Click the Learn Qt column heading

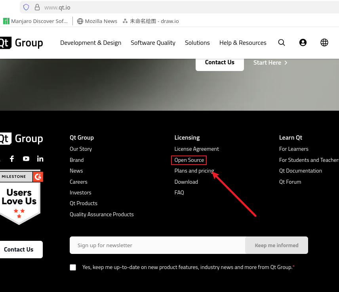(291, 138)
